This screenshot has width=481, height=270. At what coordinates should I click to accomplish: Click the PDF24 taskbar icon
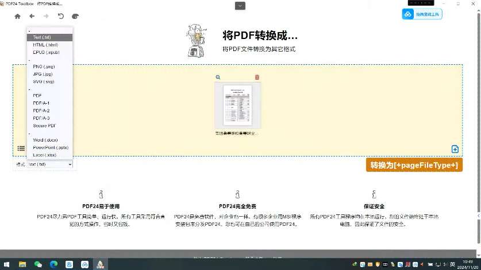click(x=101, y=264)
